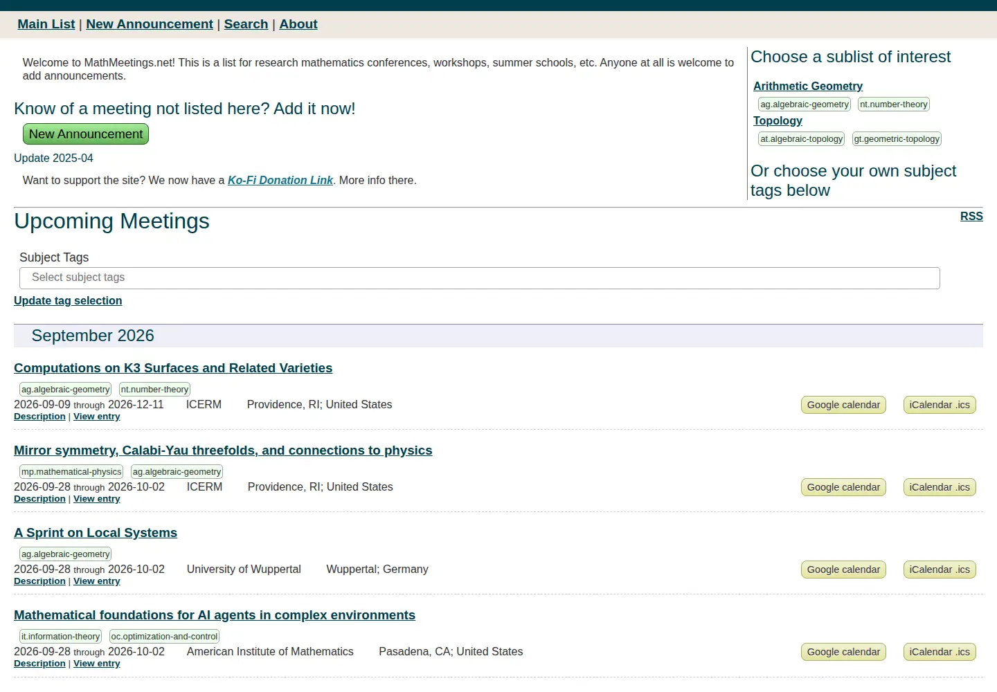Add AI agents meeting to Google calendar
This screenshot has height=692, width=997.
click(843, 652)
